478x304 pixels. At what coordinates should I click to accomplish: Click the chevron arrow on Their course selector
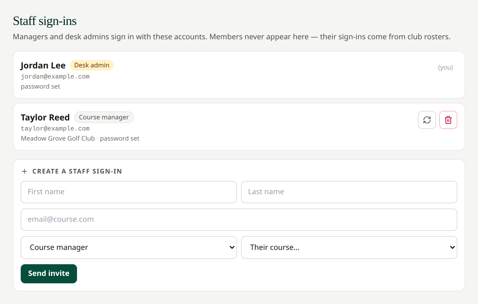pos(452,247)
